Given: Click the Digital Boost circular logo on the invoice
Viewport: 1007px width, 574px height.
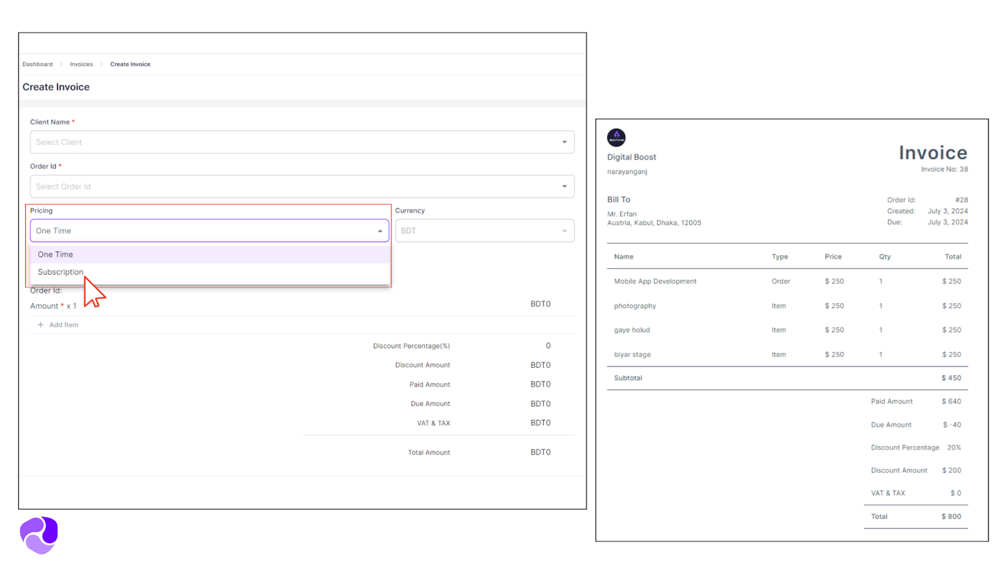Looking at the screenshot, I should (x=616, y=137).
